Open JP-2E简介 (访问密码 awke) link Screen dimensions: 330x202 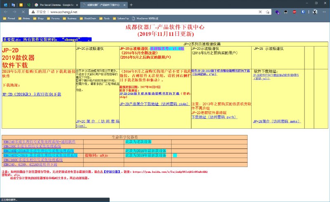277,121
